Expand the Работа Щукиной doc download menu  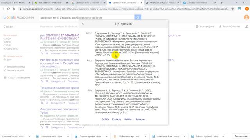point(223,136)
